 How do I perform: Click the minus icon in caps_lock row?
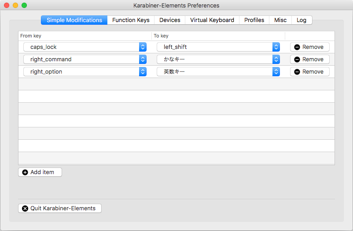tap(297, 47)
